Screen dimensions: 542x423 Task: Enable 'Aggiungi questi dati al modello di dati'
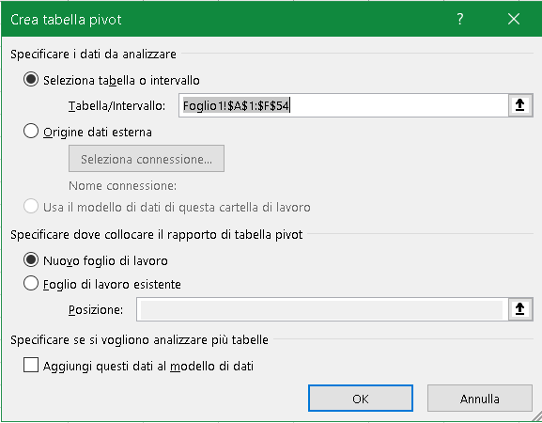(31, 366)
